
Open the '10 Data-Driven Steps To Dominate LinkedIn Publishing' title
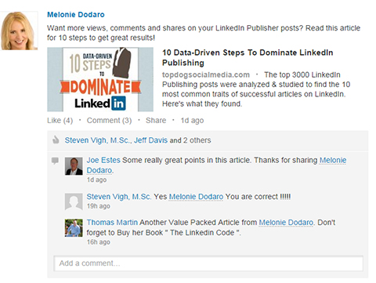[248, 57]
